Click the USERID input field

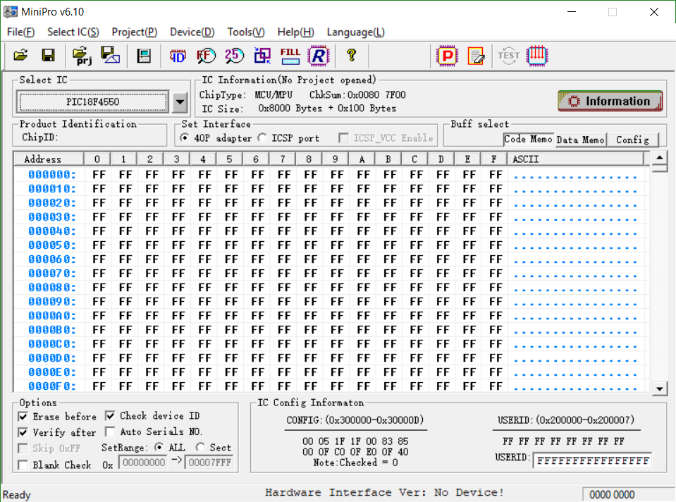pos(592,460)
